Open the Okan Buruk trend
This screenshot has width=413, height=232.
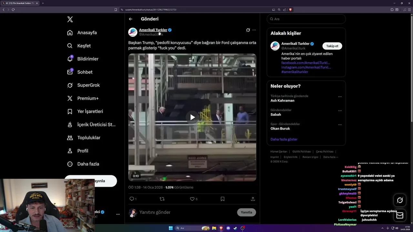click(280, 129)
